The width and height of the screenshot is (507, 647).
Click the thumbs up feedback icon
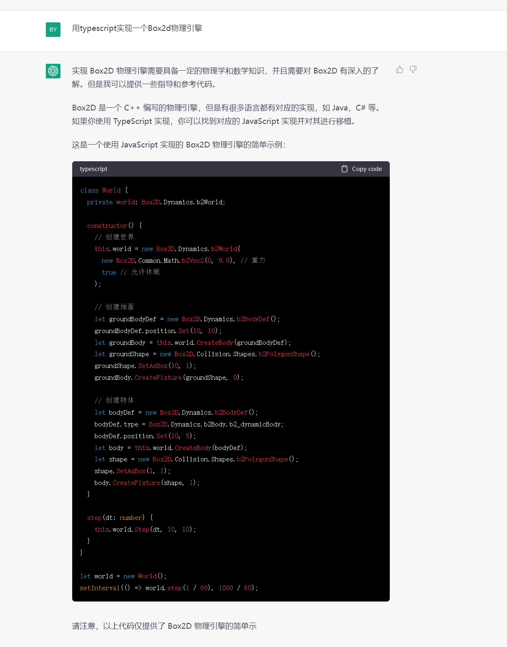pos(400,70)
